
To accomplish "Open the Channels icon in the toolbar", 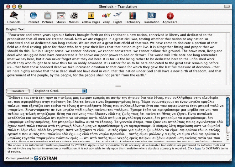I will 14,15.
